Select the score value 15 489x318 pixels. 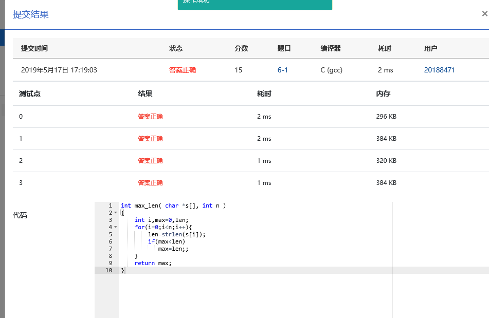(x=238, y=70)
